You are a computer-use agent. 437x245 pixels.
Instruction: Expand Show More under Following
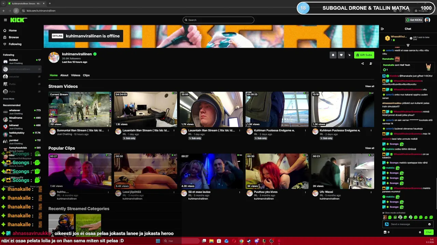tap(9, 99)
